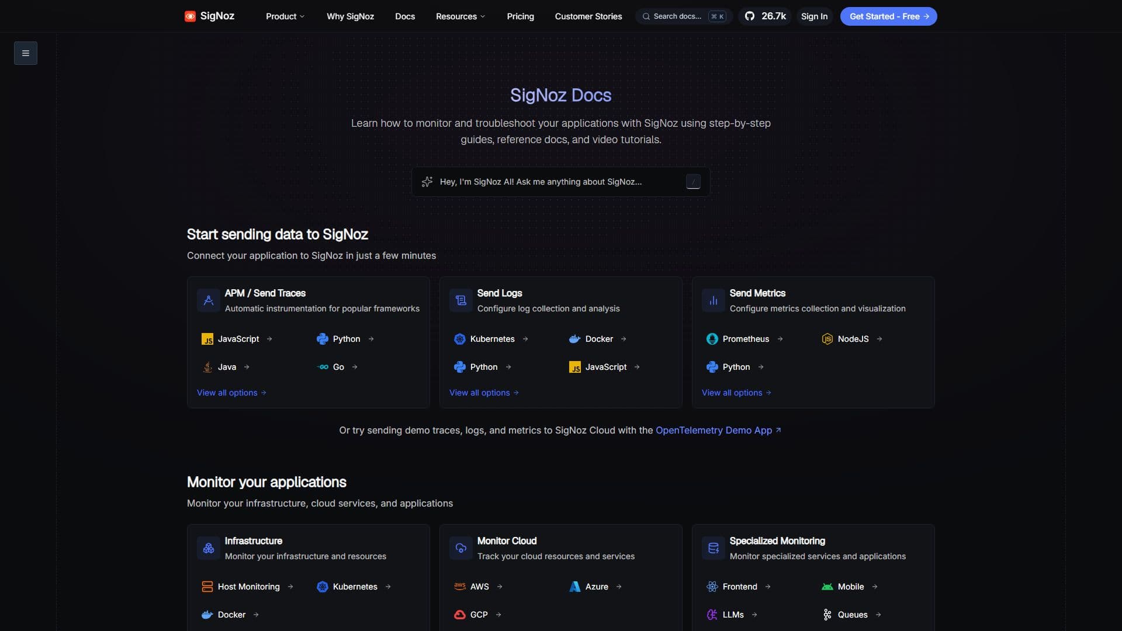1122x631 pixels.
Task: Open Kubernetes under Infrastructure
Action: coord(354,587)
